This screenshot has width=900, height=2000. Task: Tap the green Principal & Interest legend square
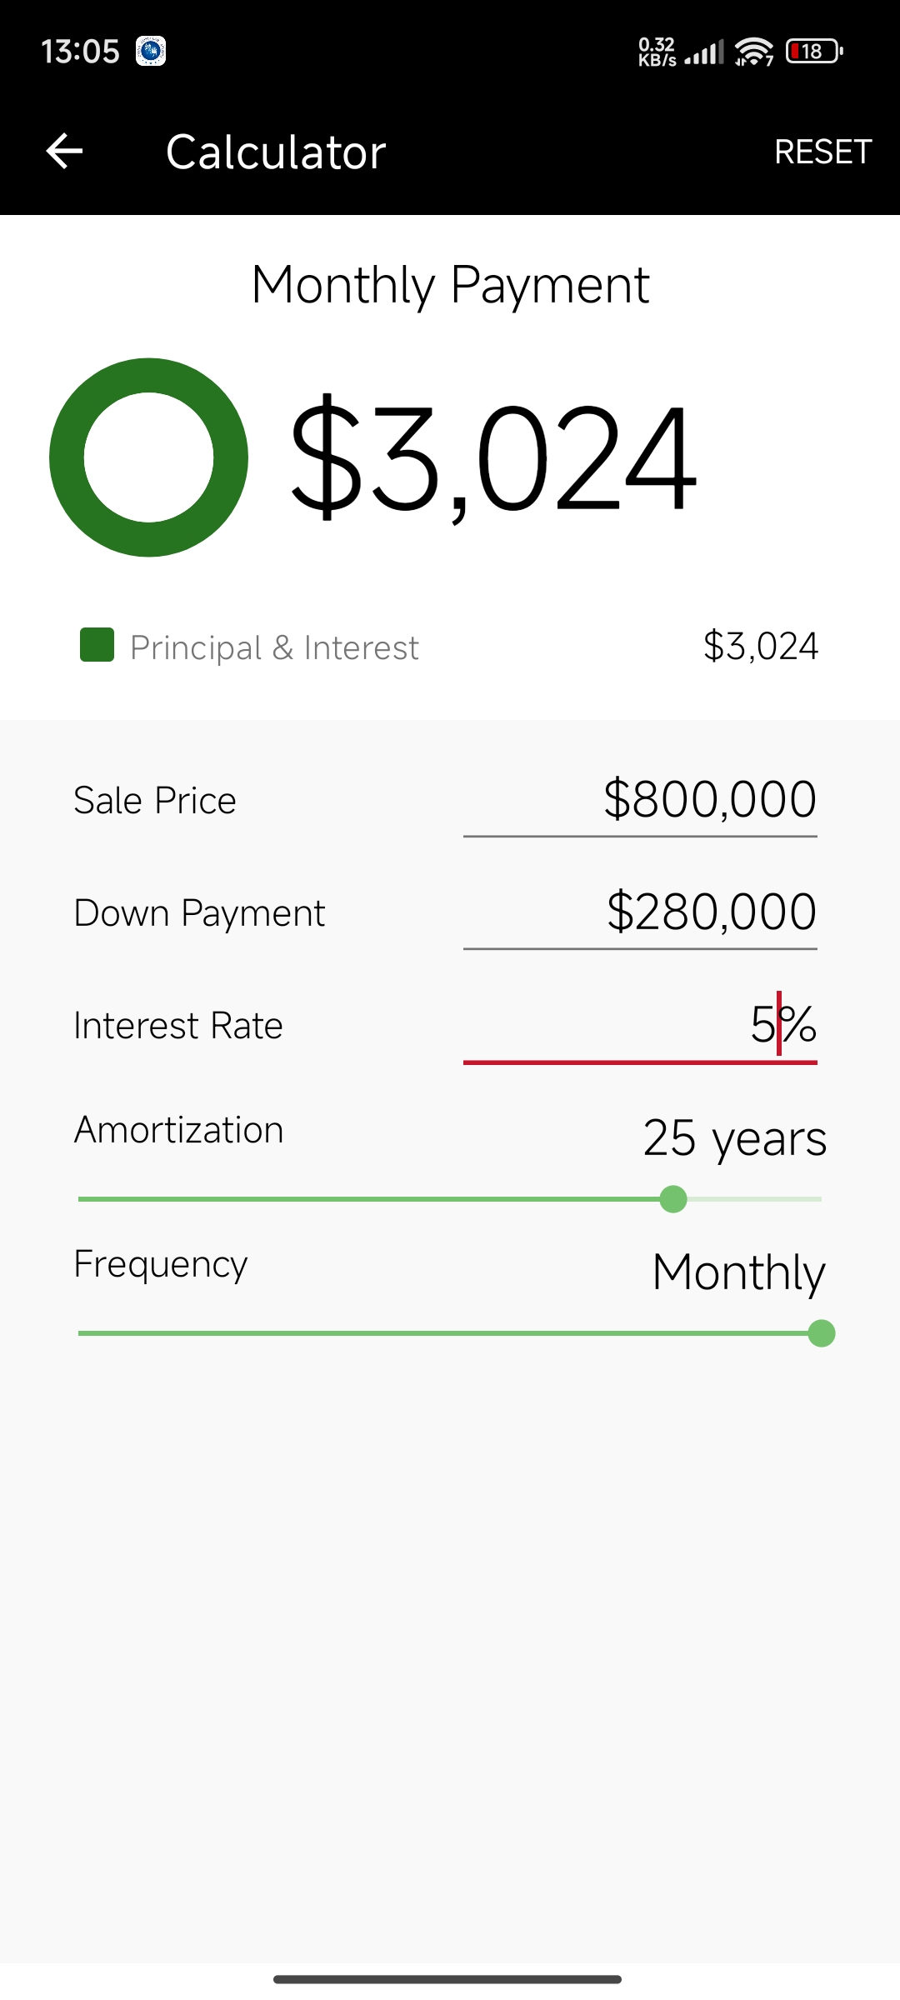click(97, 645)
